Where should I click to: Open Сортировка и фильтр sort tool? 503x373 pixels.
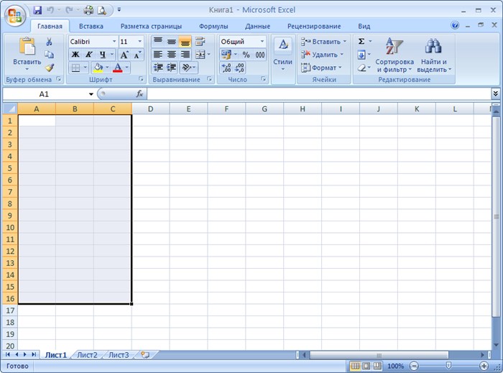point(394,55)
